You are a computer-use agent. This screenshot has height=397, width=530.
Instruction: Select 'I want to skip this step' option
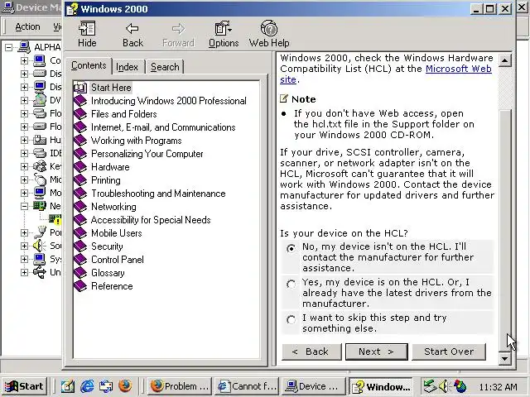(291, 319)
